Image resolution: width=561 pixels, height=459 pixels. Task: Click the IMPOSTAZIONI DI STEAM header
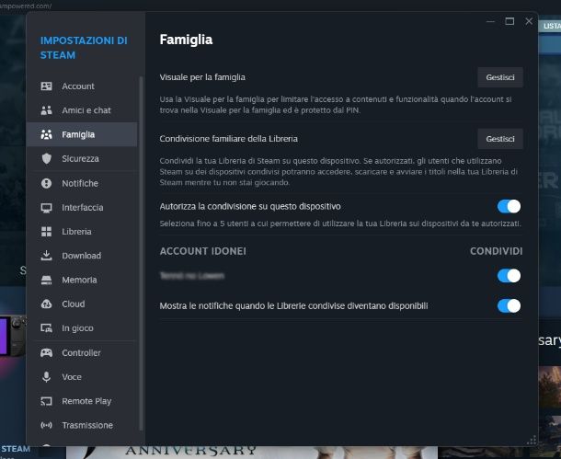(x=84, y=48)
